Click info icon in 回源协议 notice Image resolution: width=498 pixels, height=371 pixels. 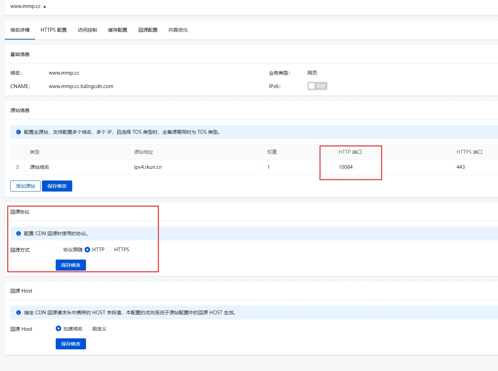coord(19,233)
